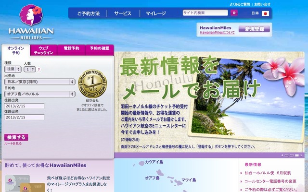Click カウアイ島 on the map

coord(154,162)
